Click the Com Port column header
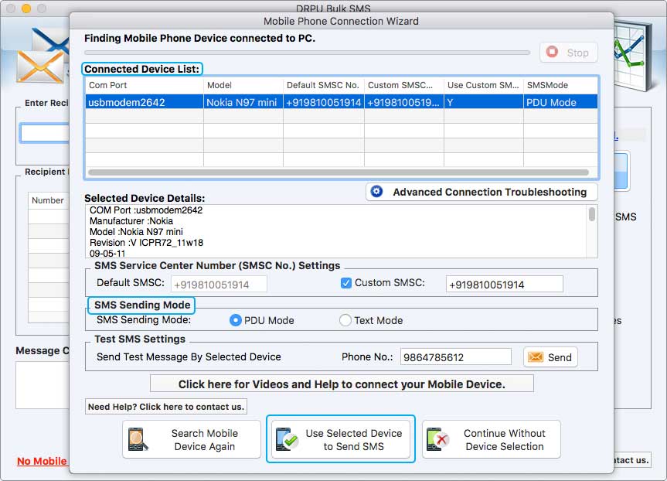 [145, 85]
